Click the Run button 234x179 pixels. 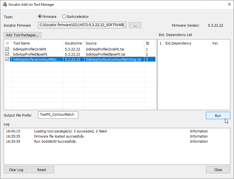tap(218, 115)
